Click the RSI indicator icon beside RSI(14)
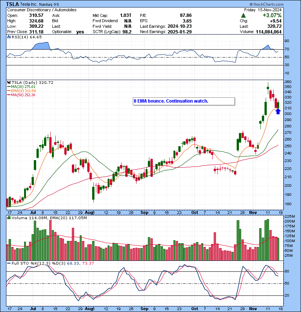 click(x=9, y=37)
